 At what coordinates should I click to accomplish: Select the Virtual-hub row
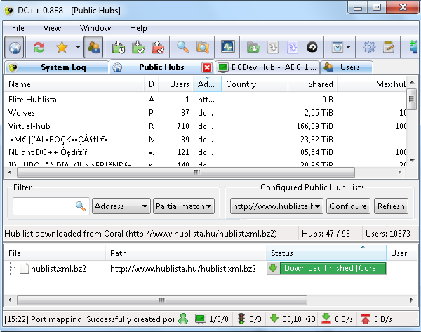[x=205, y=126]
